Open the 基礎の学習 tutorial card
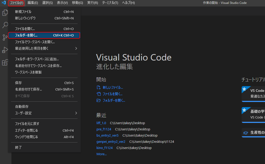Screen dimensions: 265x164 [253, 115]
